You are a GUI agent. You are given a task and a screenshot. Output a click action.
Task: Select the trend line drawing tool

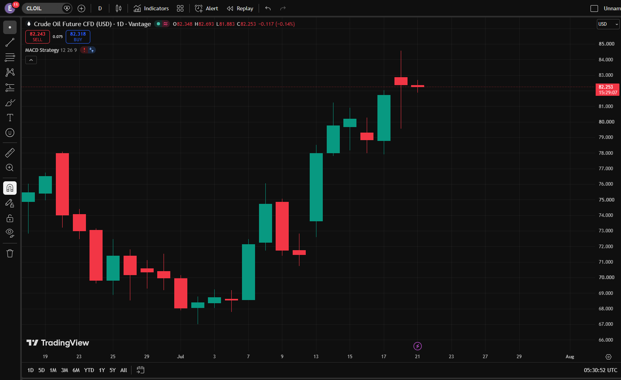click(x=10, y=43)
